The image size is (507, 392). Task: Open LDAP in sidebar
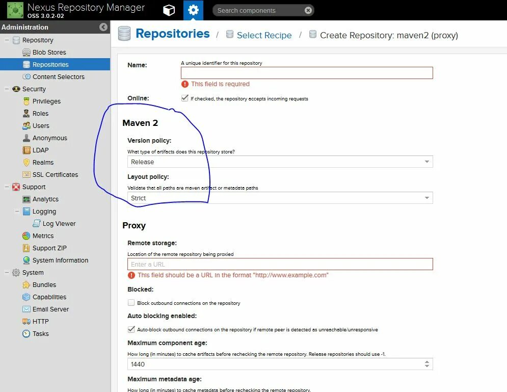click(40, 150)
